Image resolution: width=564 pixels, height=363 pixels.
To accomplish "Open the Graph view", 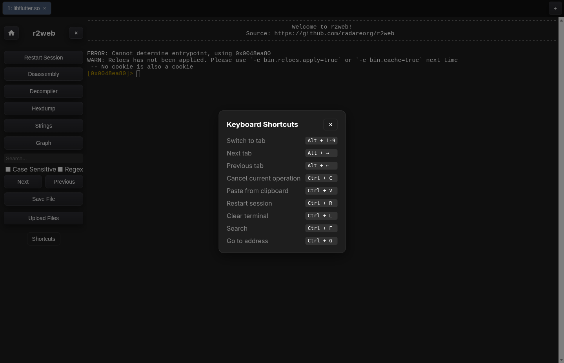I will (x=44, y=143).
